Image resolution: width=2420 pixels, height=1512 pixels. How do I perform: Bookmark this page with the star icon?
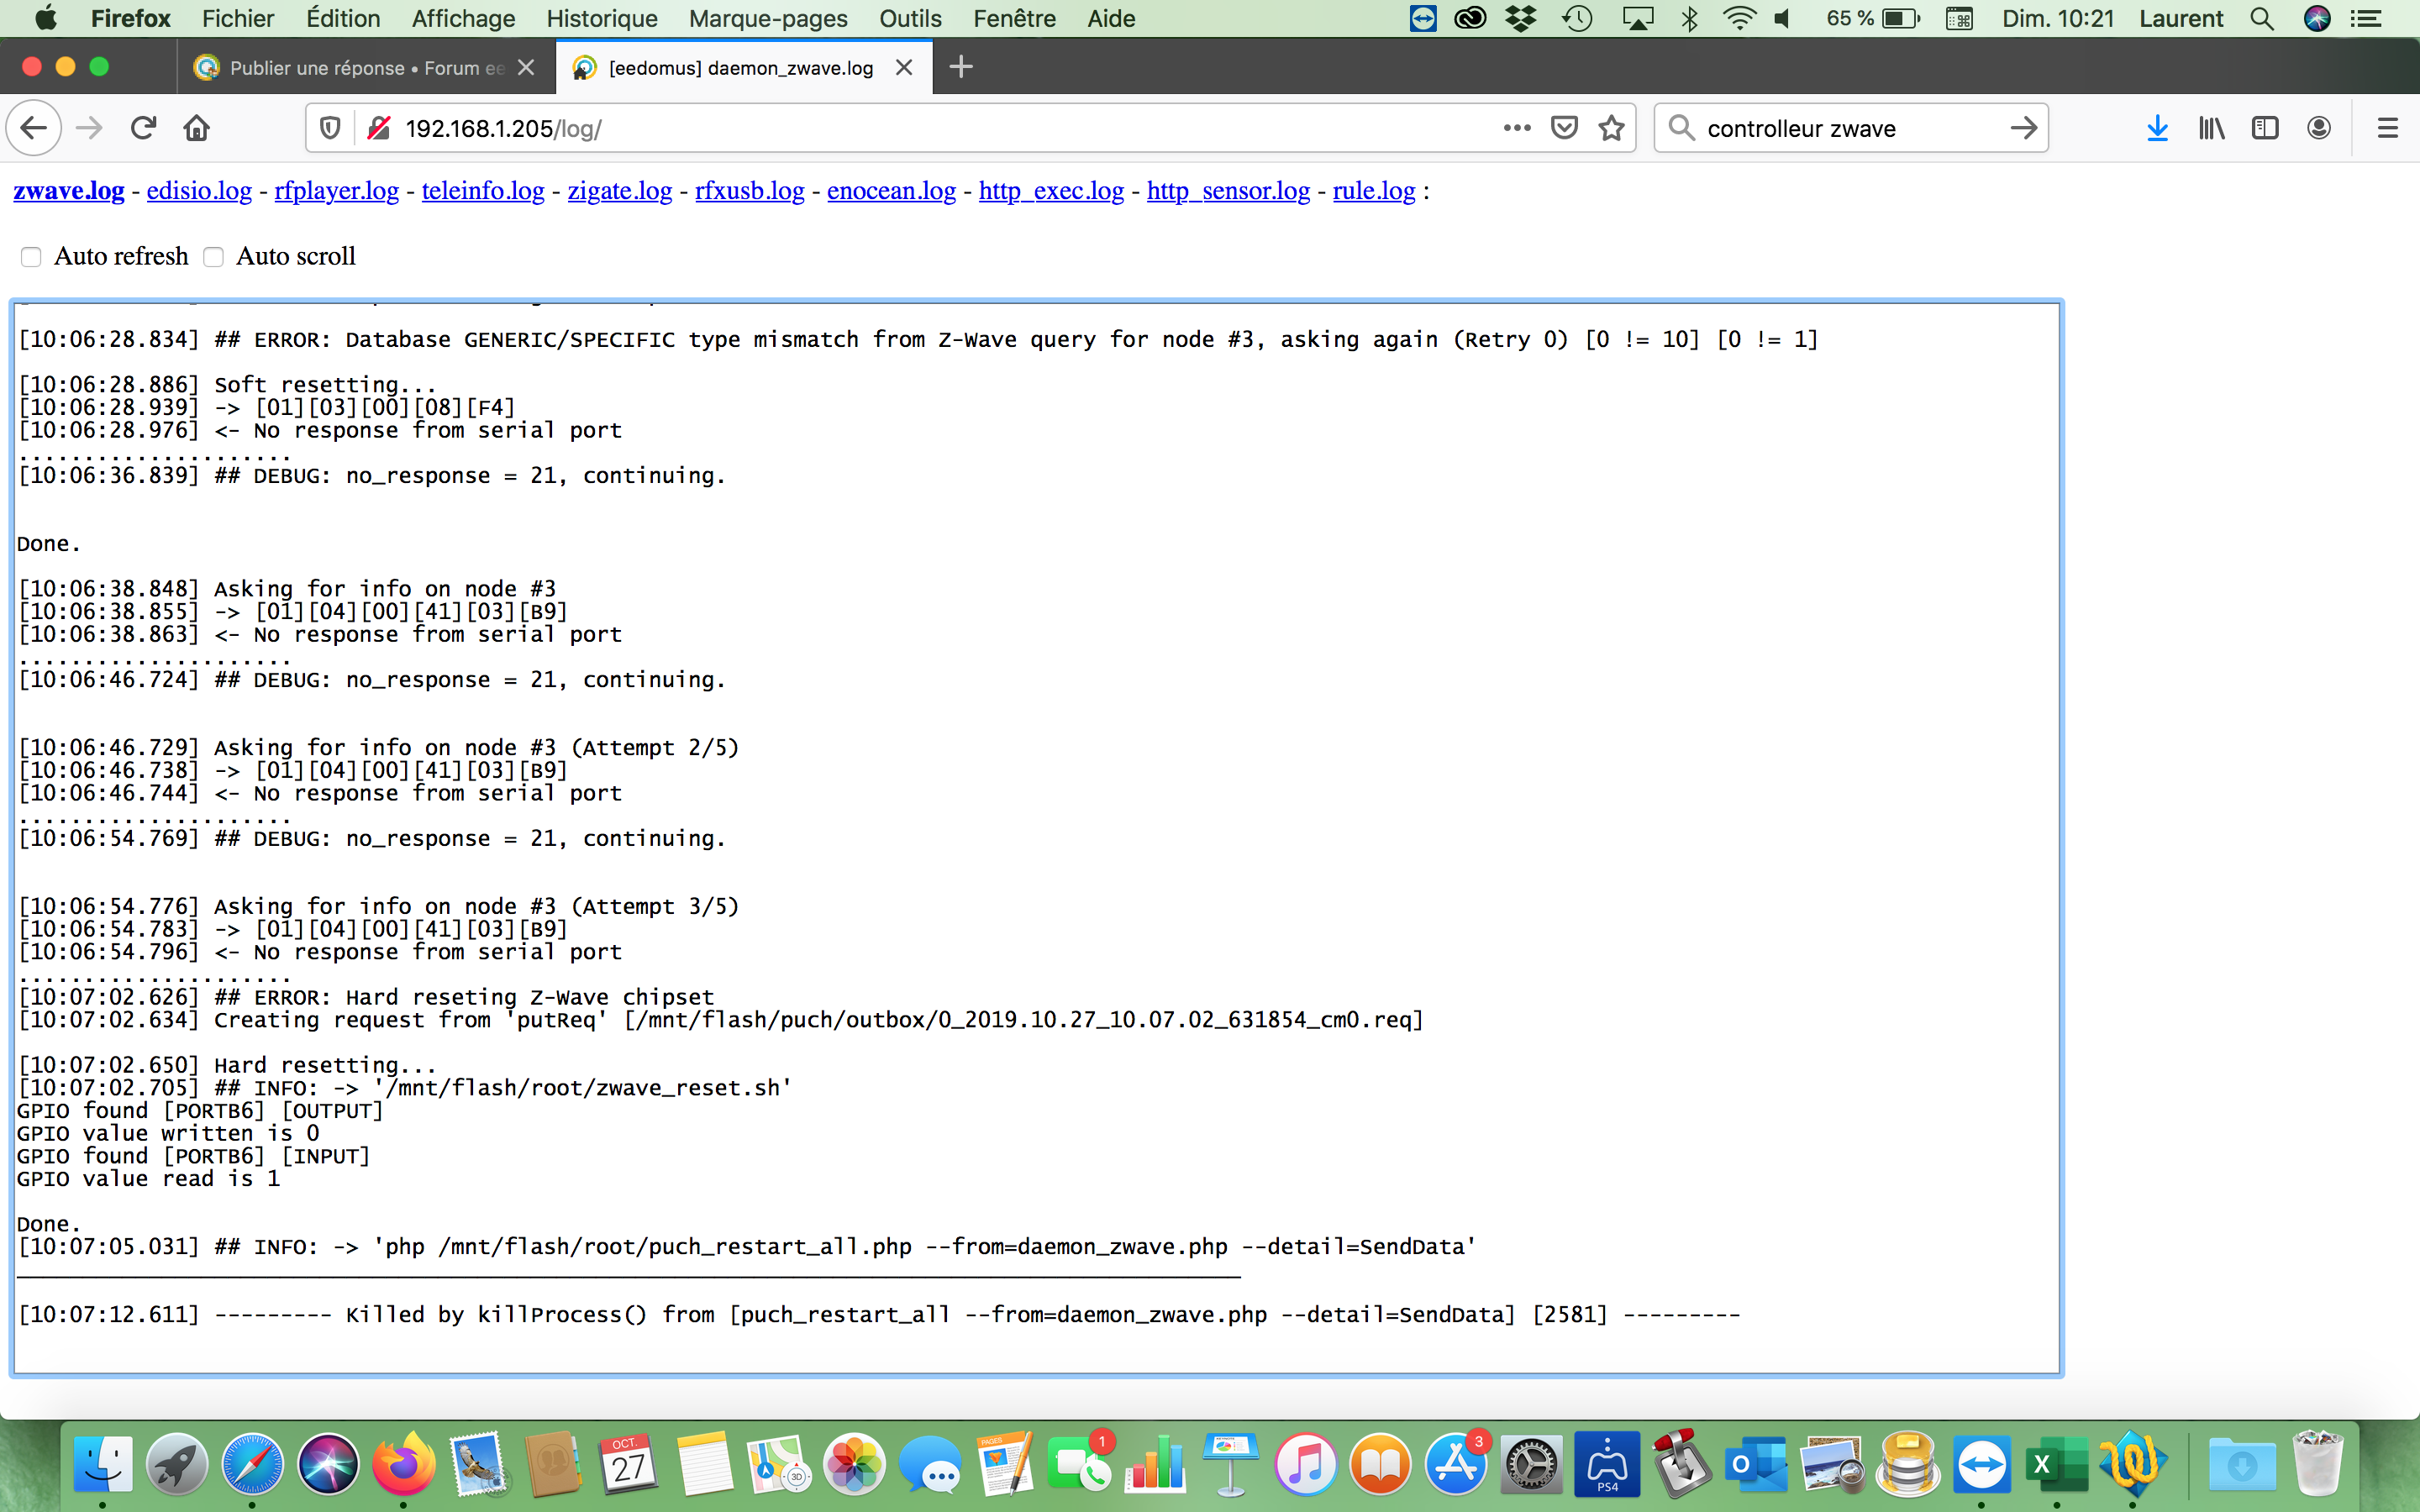point(1611,128)
